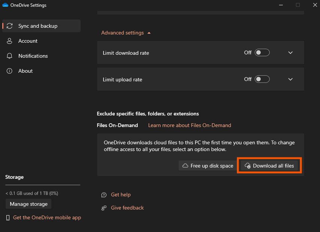Minimize the OneDrive Settings window
Screen dimensions: 320x232
coord(281,5)
